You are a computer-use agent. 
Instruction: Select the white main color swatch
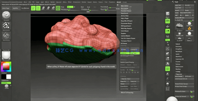click(9, 77)
